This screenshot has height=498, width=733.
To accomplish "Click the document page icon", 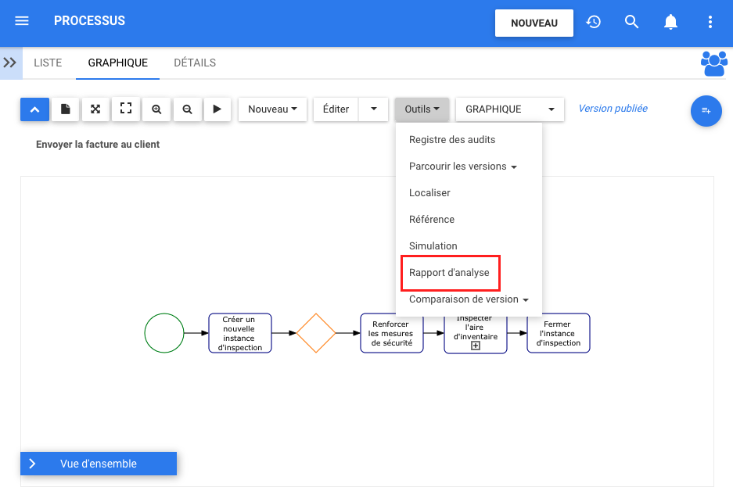I will click(x=66, y=109).
